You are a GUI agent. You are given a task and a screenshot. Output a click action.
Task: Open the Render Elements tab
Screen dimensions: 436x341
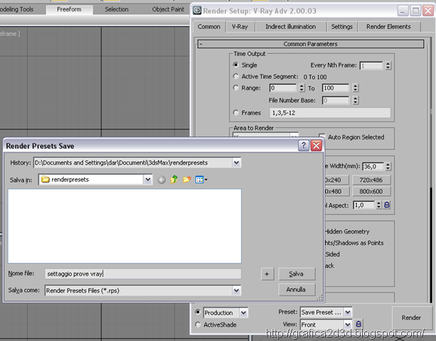pyautogui.click(x=388, y=27)
